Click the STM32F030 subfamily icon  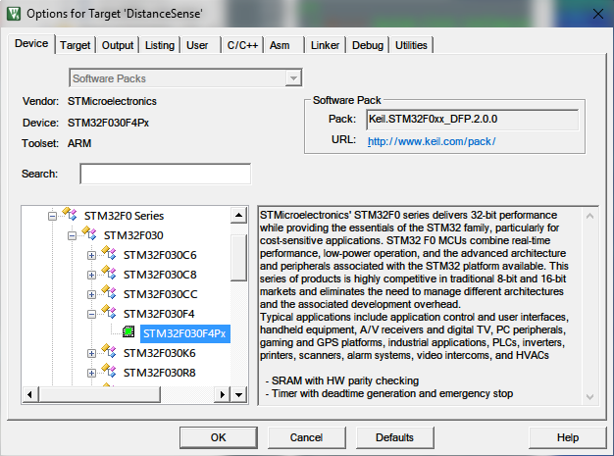[89, 233]
